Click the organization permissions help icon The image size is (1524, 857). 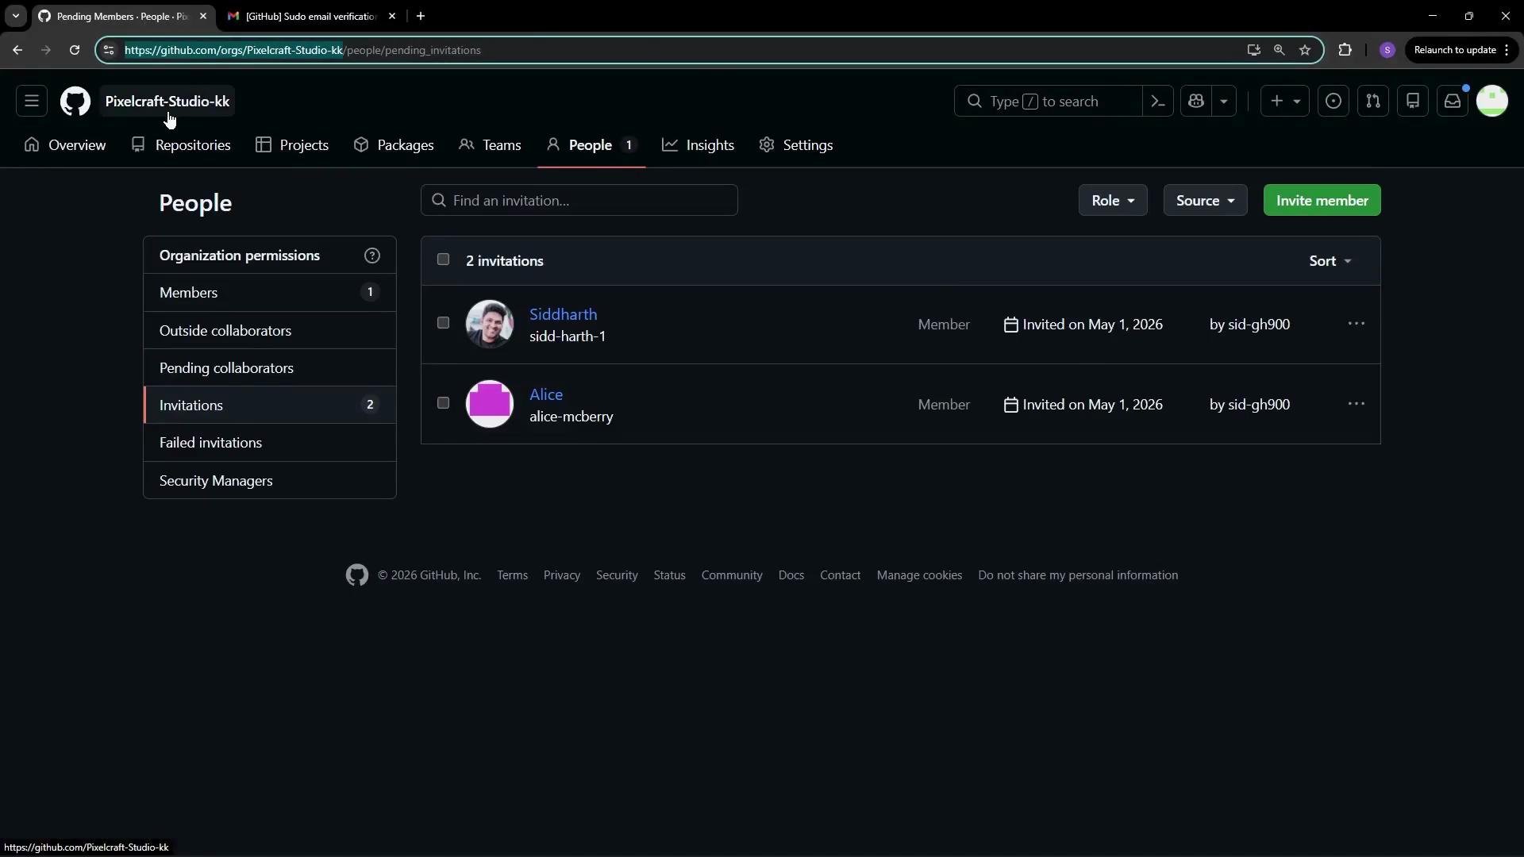tap(372, 256)
